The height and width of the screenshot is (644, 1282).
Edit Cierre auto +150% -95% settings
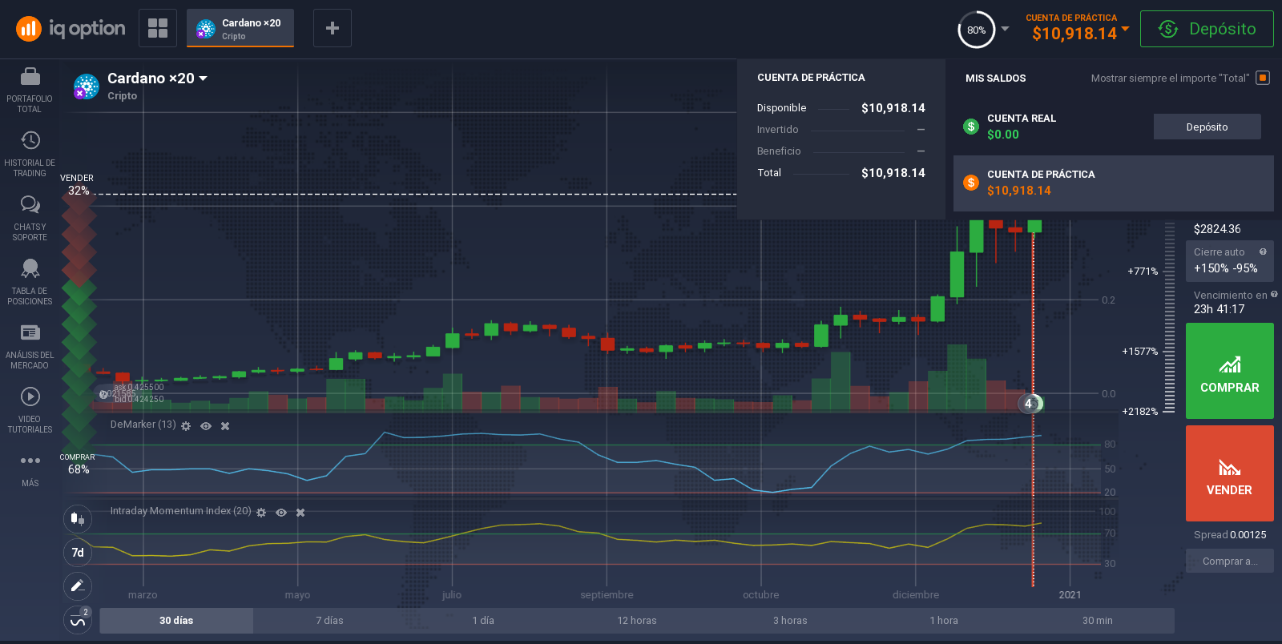1230,261
